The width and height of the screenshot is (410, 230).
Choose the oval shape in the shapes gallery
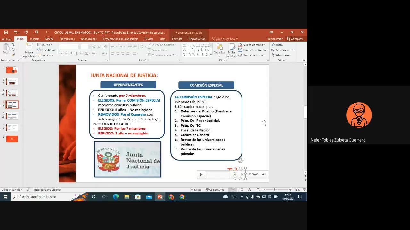click(x=202, y=45)
